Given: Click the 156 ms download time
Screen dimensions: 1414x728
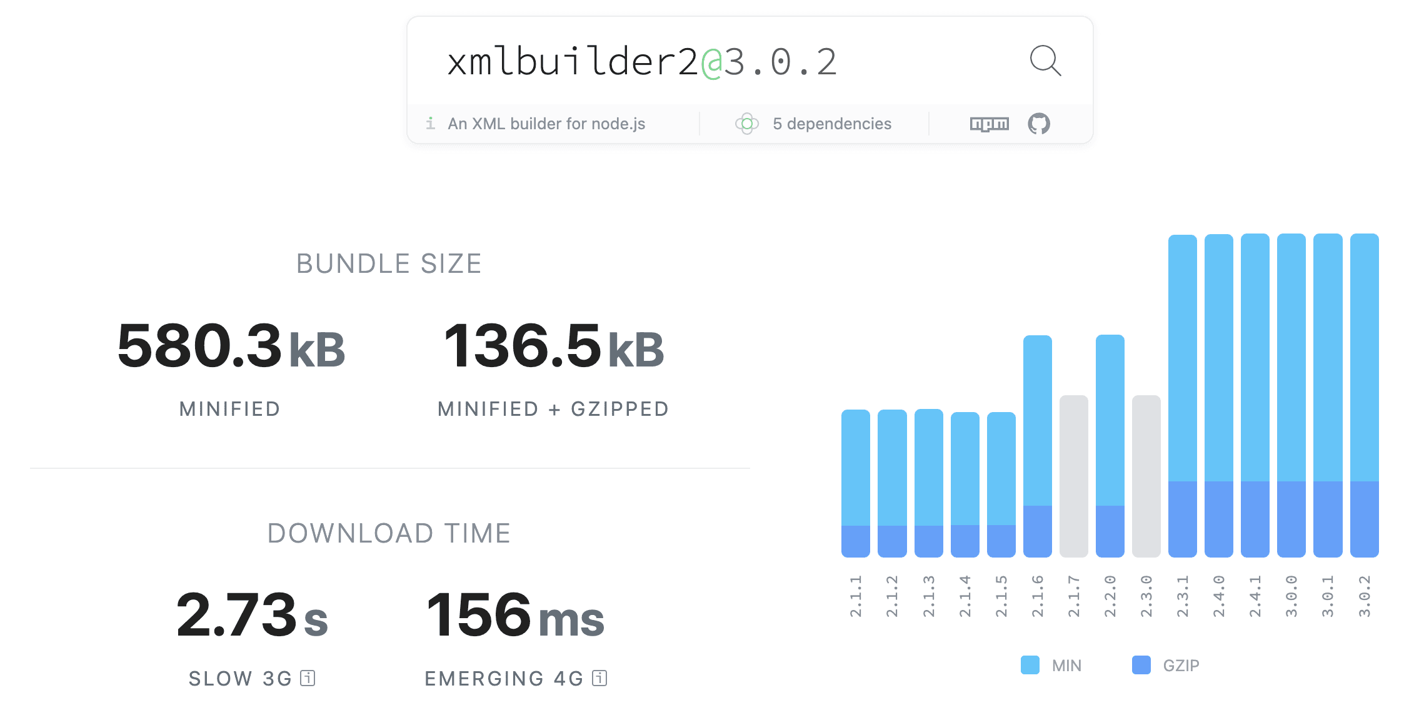Looking at the screenshot, I should coord(515,615).
